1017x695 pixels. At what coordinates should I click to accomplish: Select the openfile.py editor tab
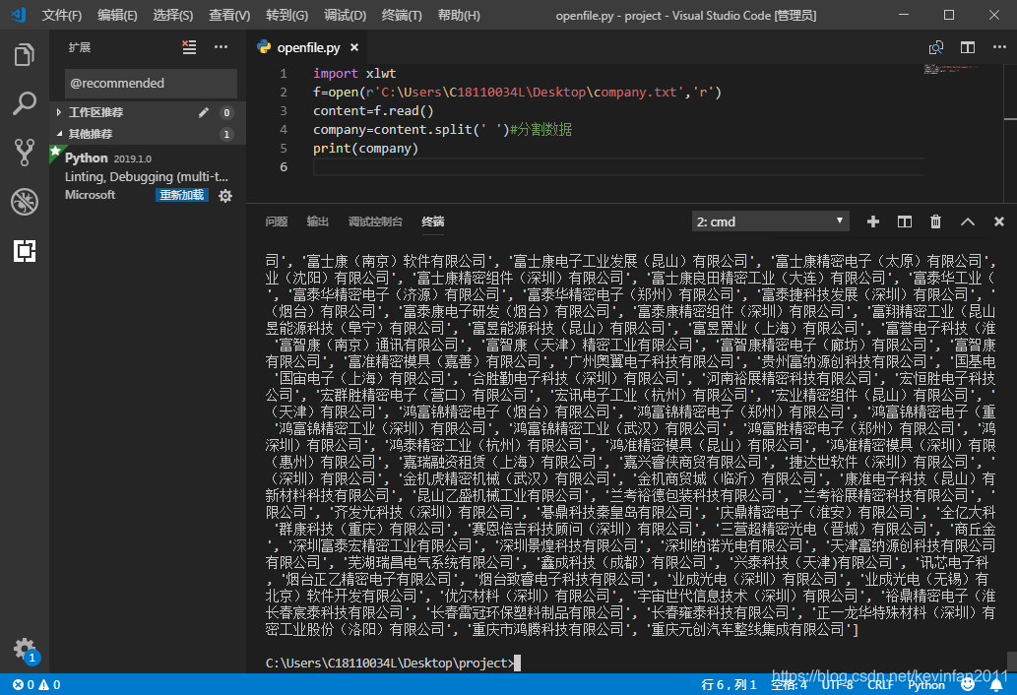pyautogui.click(x=308, y=47)
